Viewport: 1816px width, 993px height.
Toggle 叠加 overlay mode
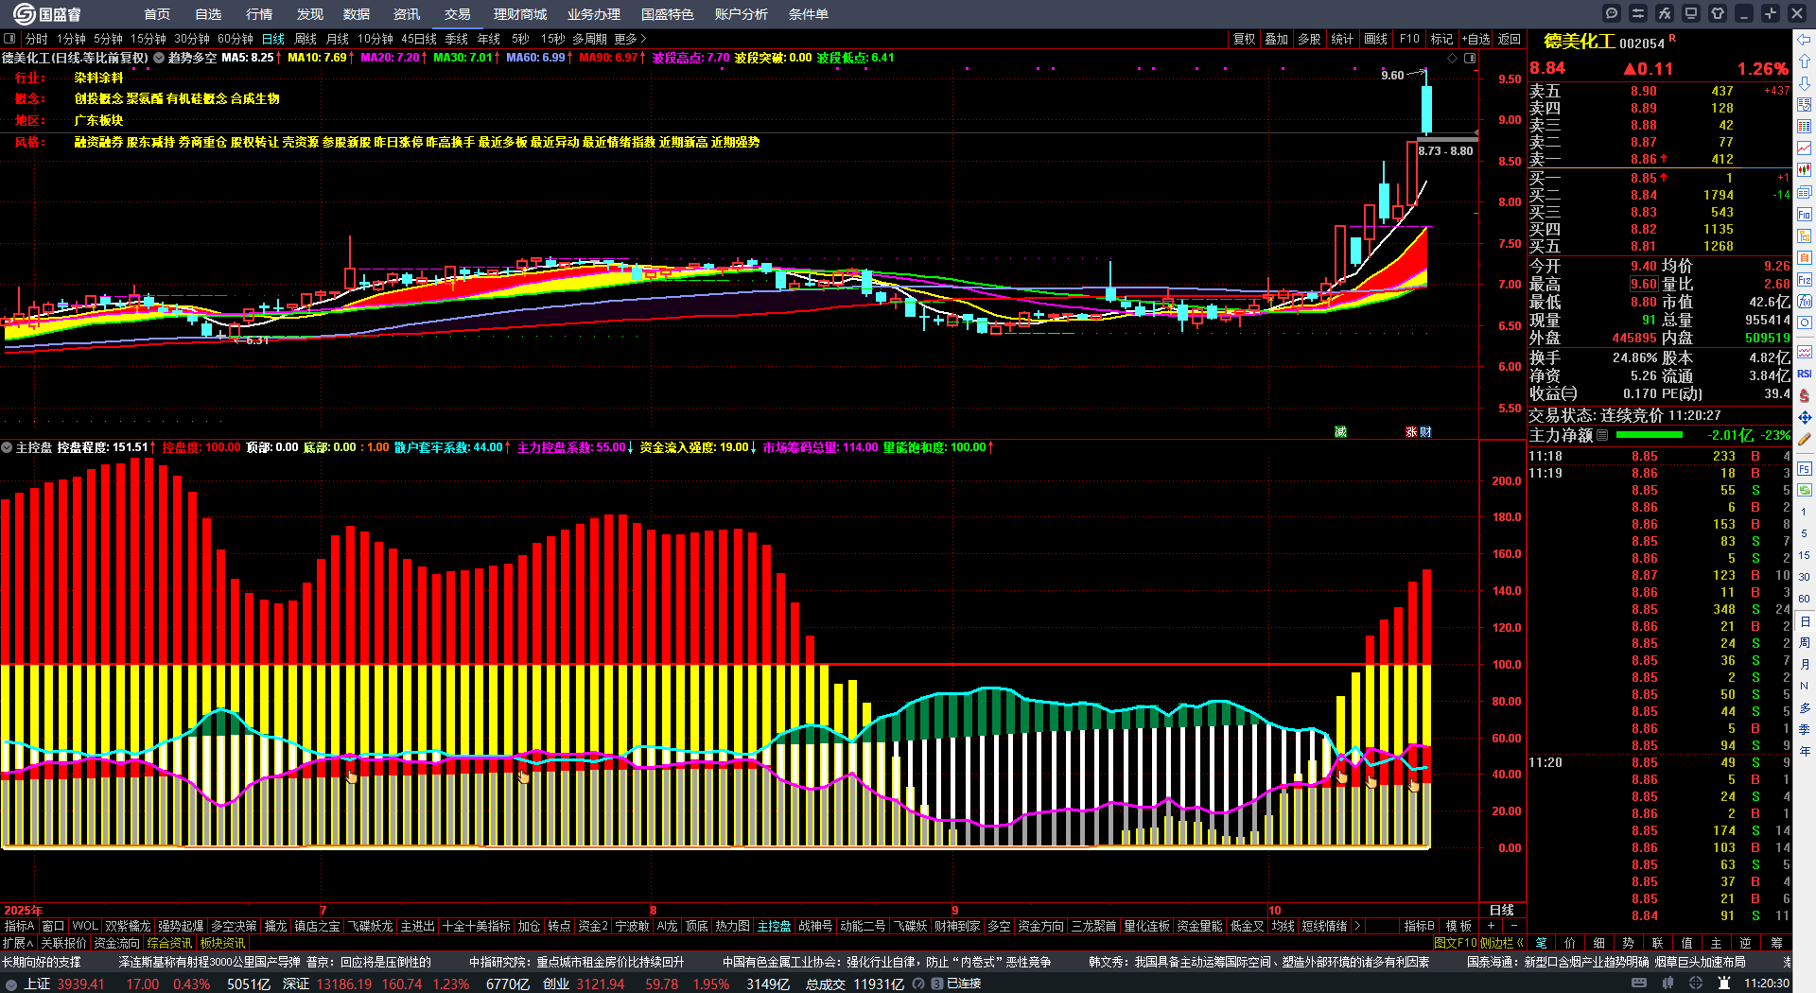tap(1277, 39)
